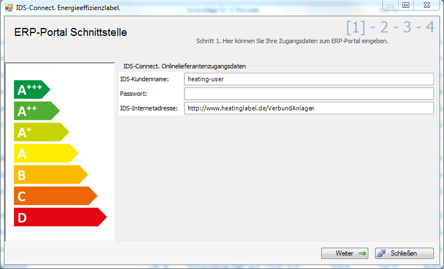Image resolution: width=444 pixels, height=269 pixels.
Task: Maximize the IDS-Connect window
Action: point(405,5)
